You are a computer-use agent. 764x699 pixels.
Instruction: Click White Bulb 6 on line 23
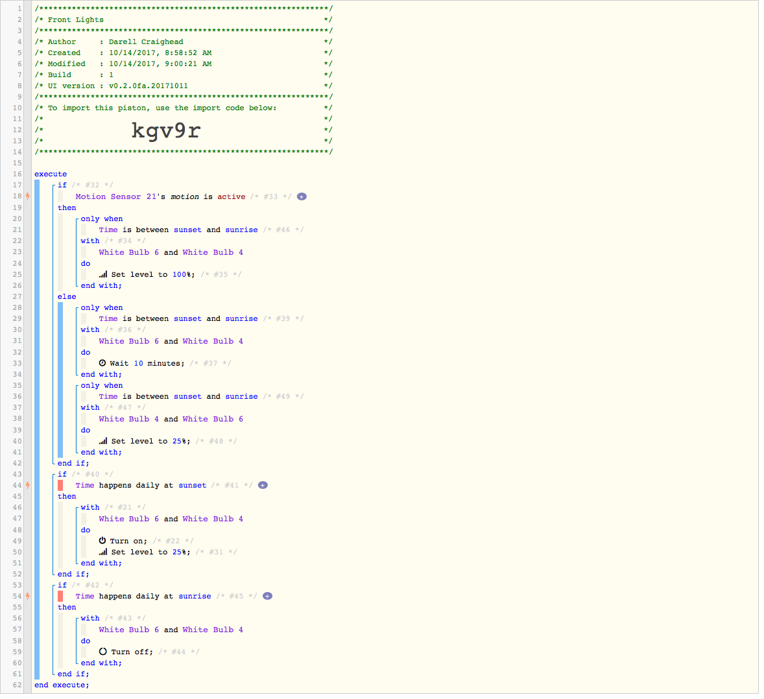point(128,252)
